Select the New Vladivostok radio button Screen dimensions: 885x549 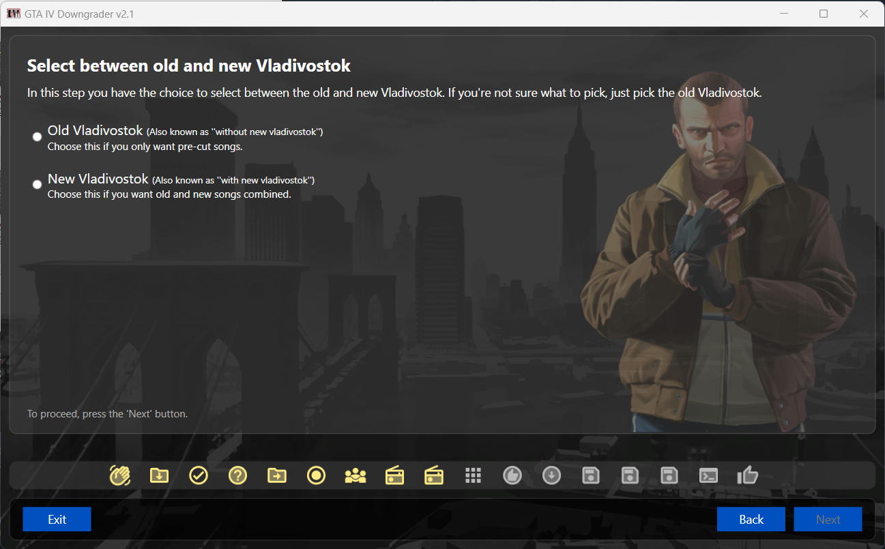(38, 184)
